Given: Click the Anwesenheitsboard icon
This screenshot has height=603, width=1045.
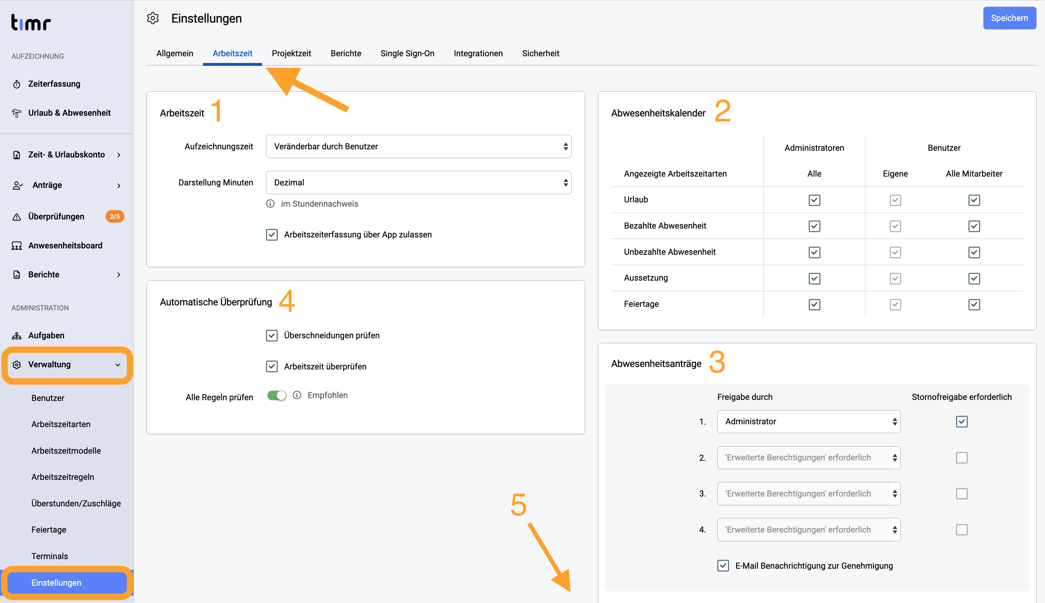Looking at the screenshot, I should pyautogui.click(x=17, y=246).
